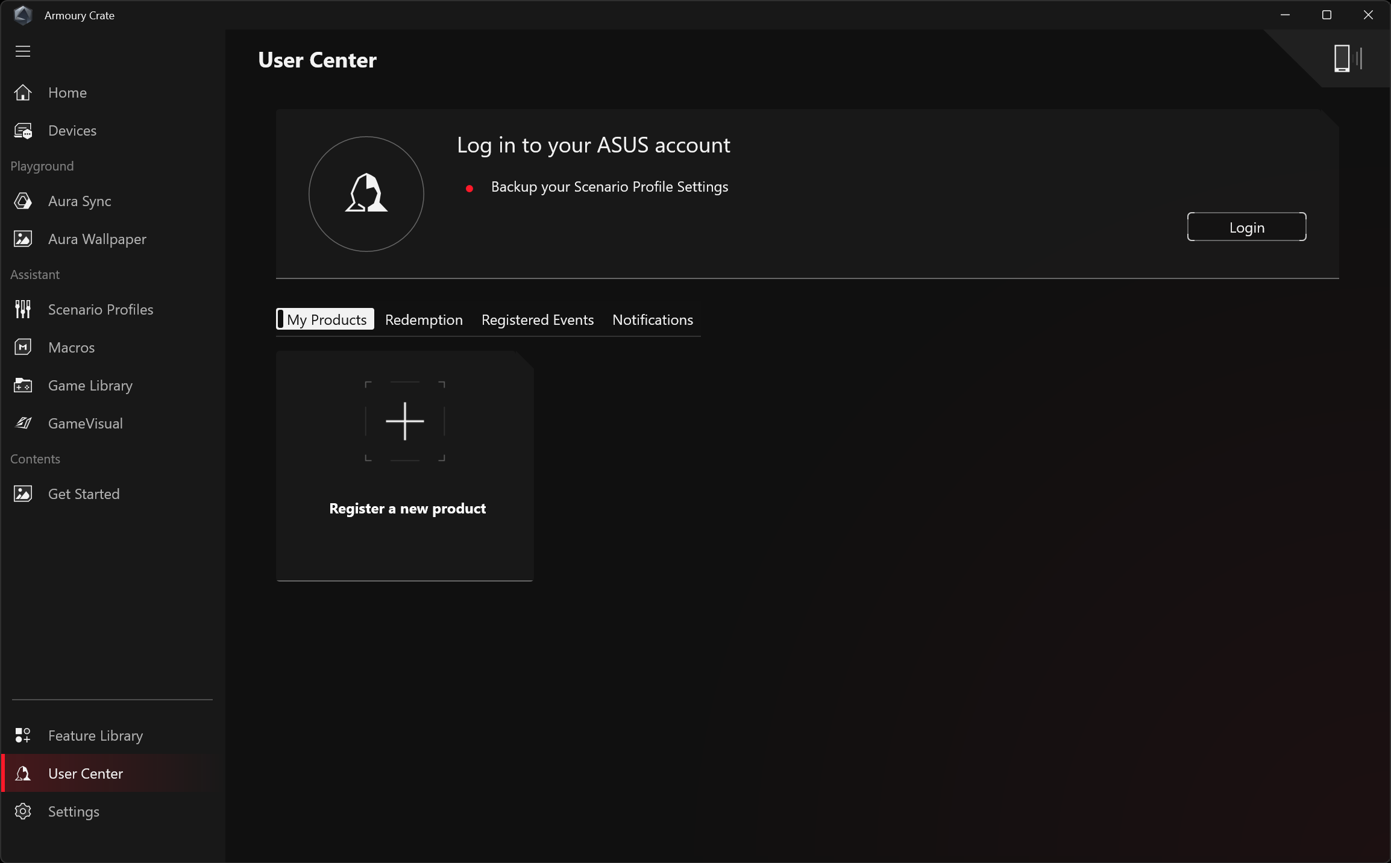Open the Get Started icon
The image size is (1391, 863).
click(x=23, y=494)
